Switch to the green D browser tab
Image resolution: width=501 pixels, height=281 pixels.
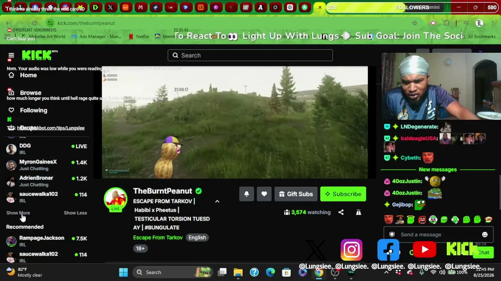pos(96,7)
